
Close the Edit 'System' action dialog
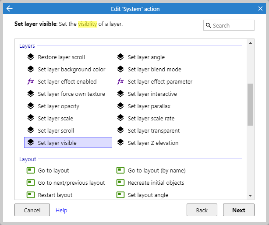tap(260, 8)
